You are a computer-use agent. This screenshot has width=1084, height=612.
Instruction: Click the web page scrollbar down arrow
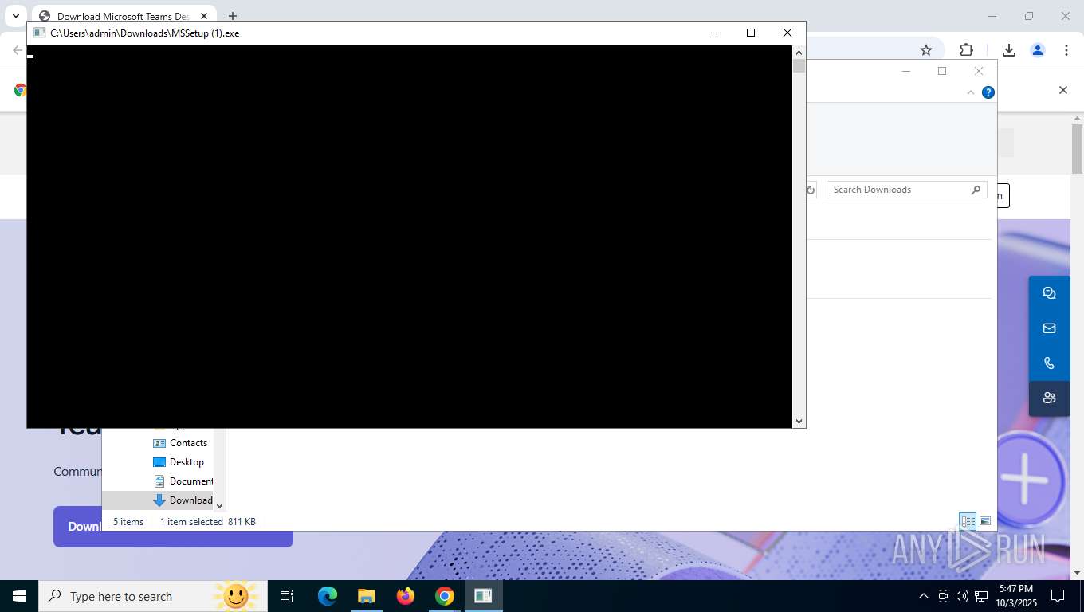[1077, 572]
